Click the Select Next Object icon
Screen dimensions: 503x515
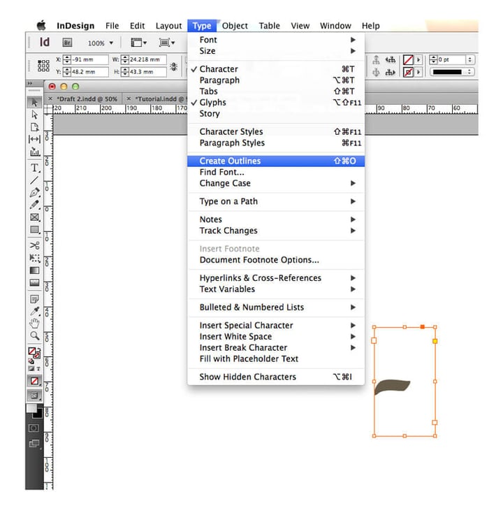pos(390,72)
